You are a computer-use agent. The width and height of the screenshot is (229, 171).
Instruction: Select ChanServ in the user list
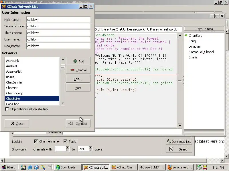coord(195,35)
